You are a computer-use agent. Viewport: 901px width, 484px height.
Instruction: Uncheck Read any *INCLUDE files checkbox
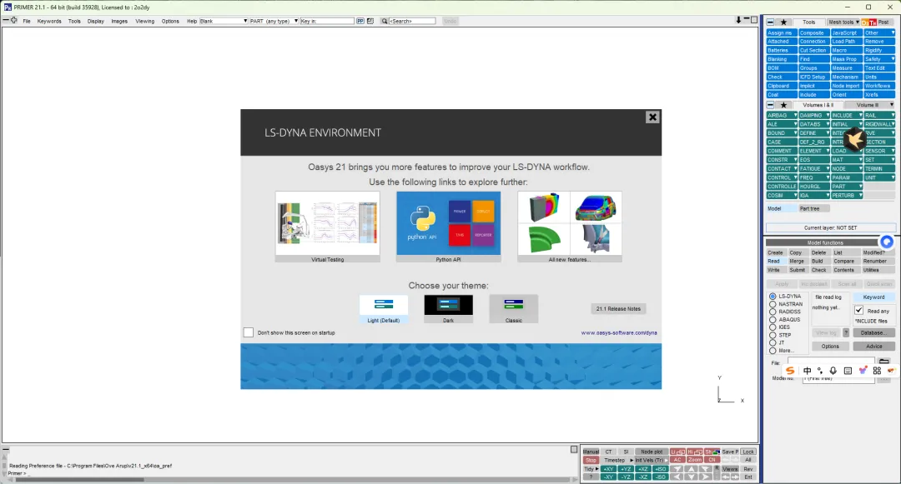pyautogui.click(x=859, y=310)
